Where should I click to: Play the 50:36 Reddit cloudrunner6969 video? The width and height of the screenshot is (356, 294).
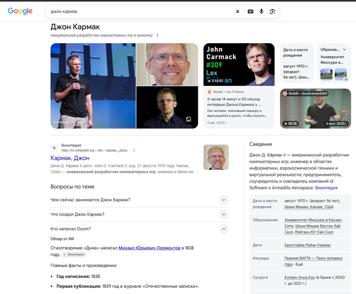tap(315, 108)
